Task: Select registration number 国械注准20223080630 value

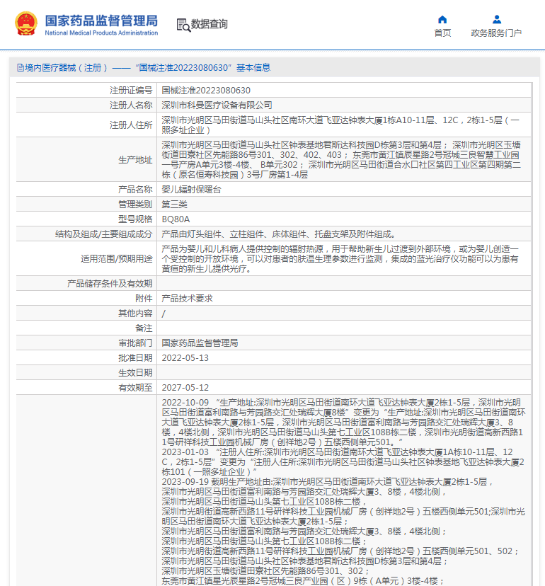Action: 206,91
